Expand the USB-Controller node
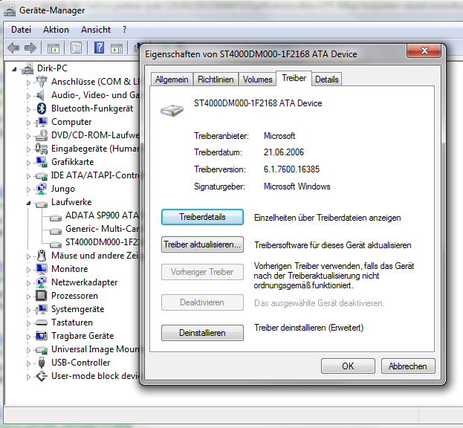 pos(28,363)
